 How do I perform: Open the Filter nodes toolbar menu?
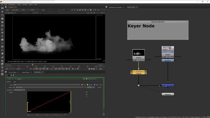pyautogui.click(x=2, y=26)
